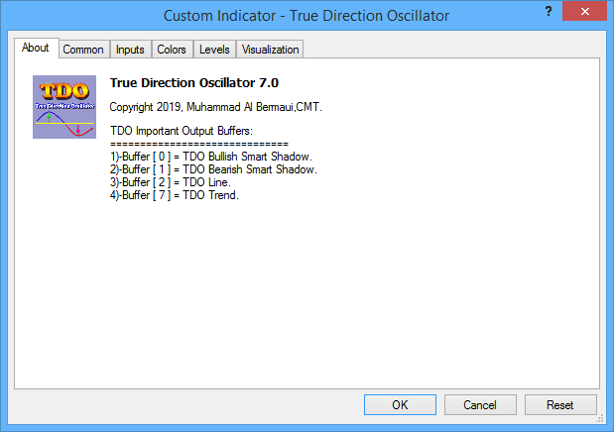Click the Custom Indicator title bar text
614x432 pixels.
[x=307, y=16]
